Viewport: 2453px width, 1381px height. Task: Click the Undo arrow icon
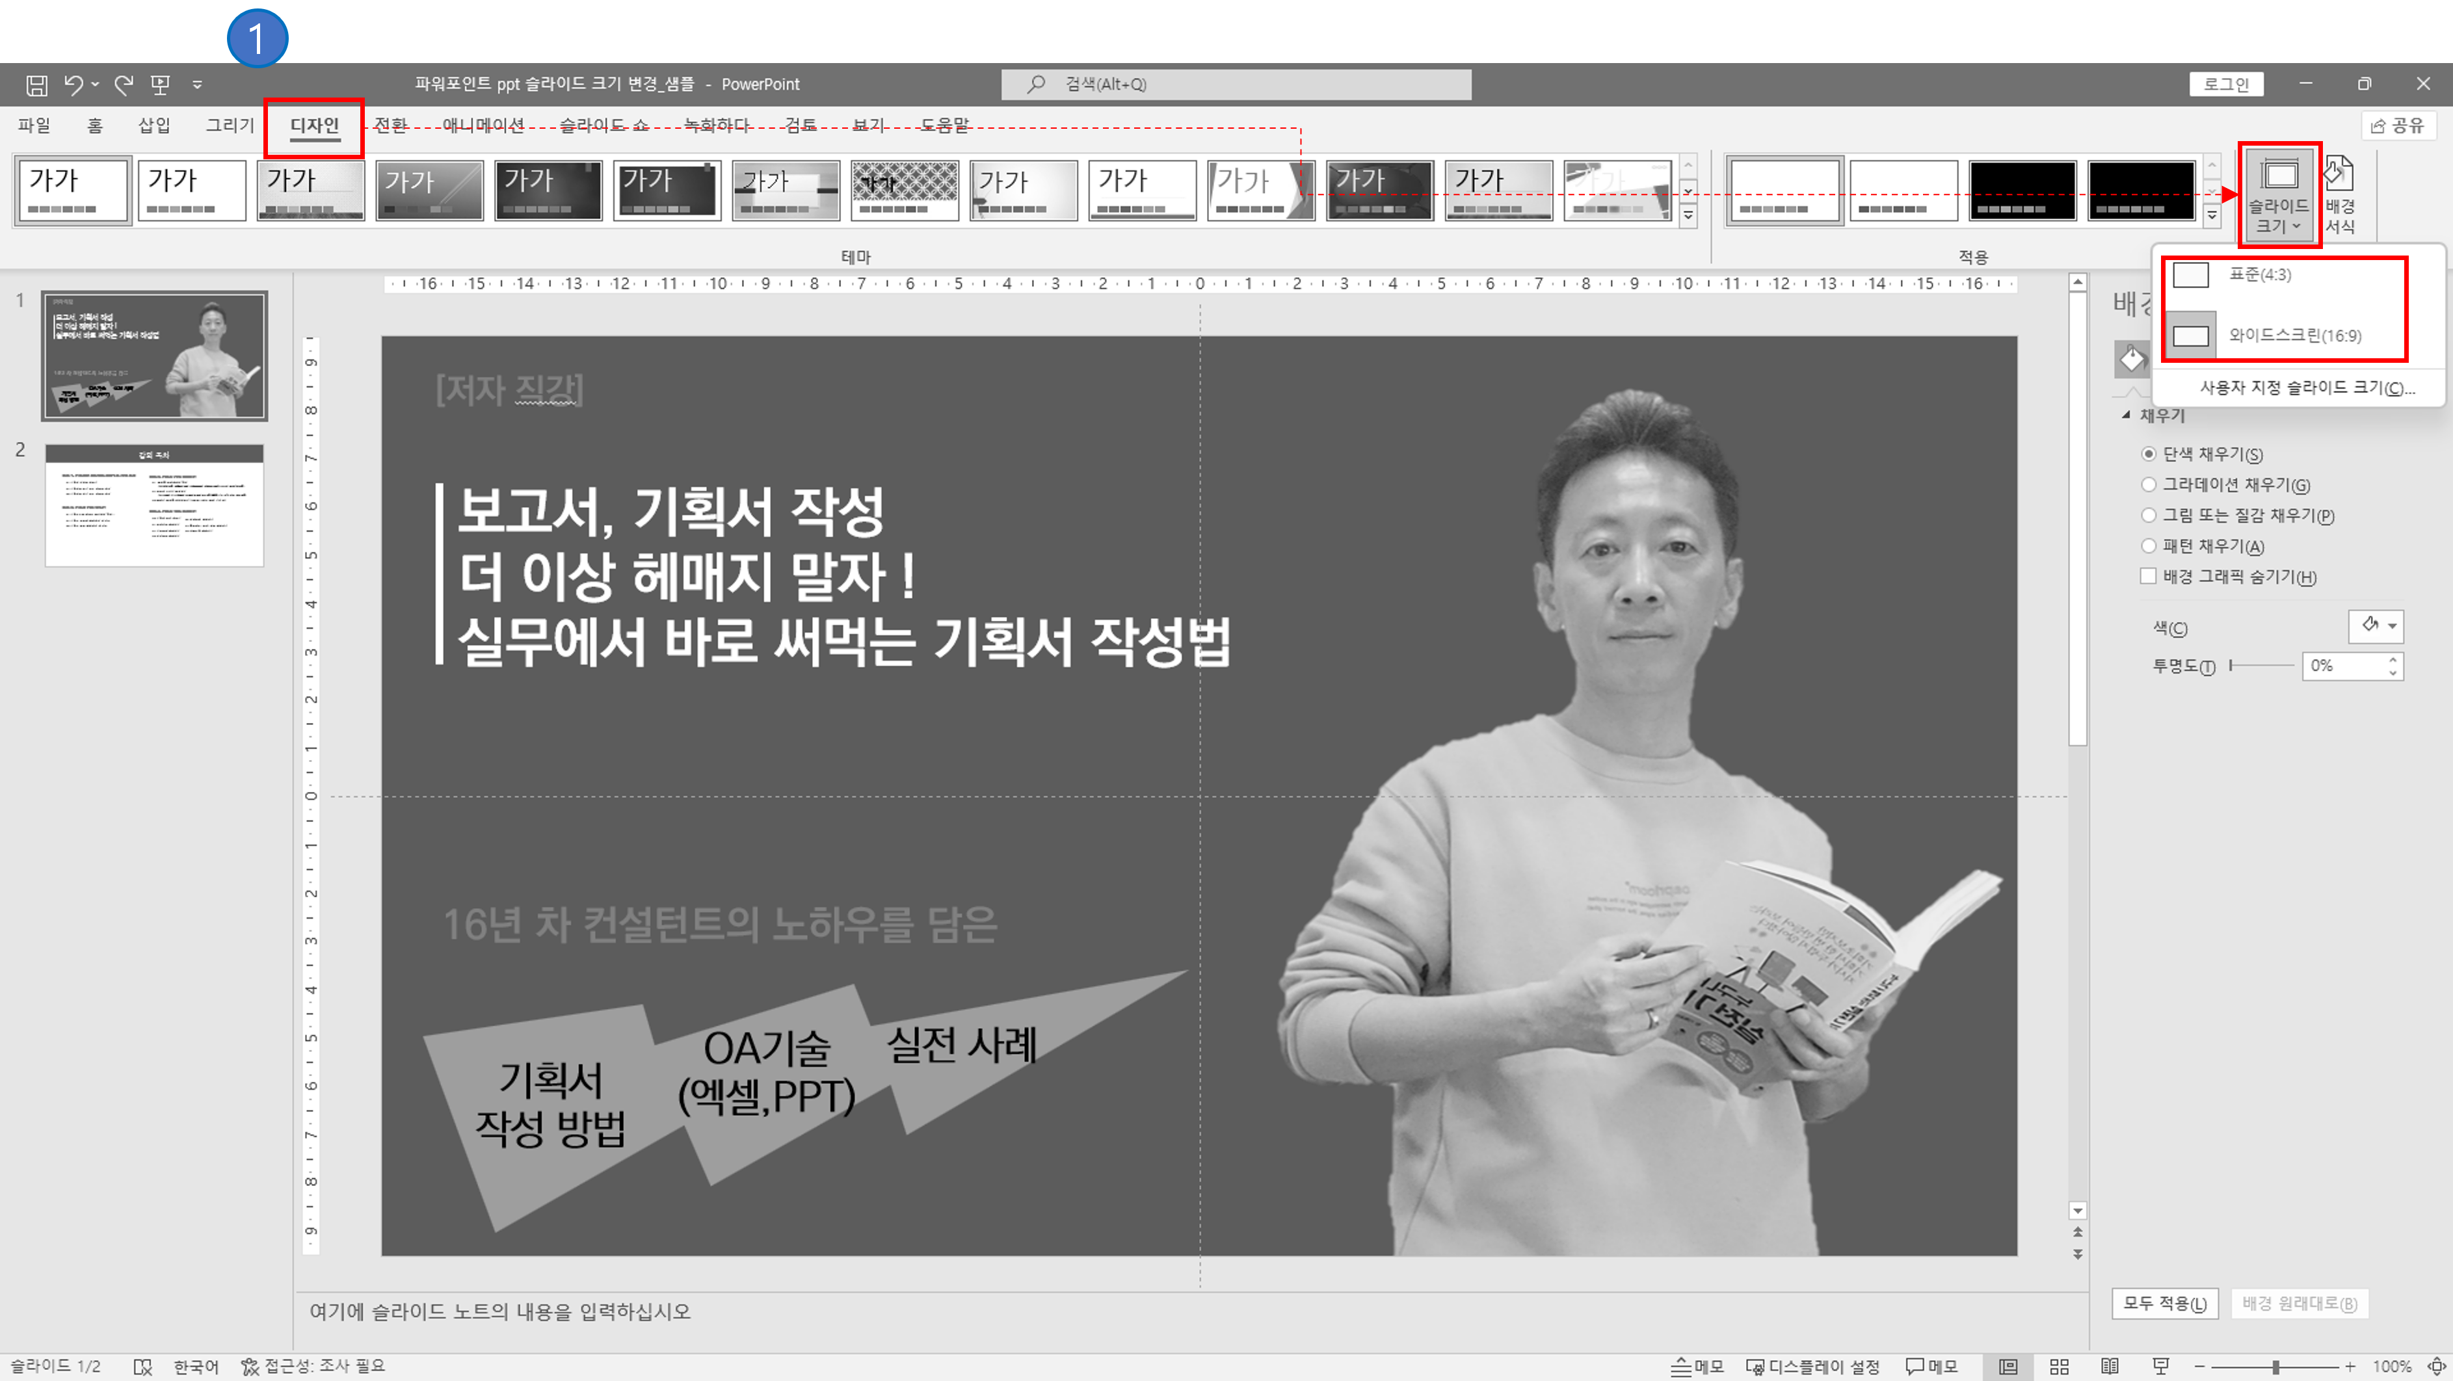click(x=74, y=85)
